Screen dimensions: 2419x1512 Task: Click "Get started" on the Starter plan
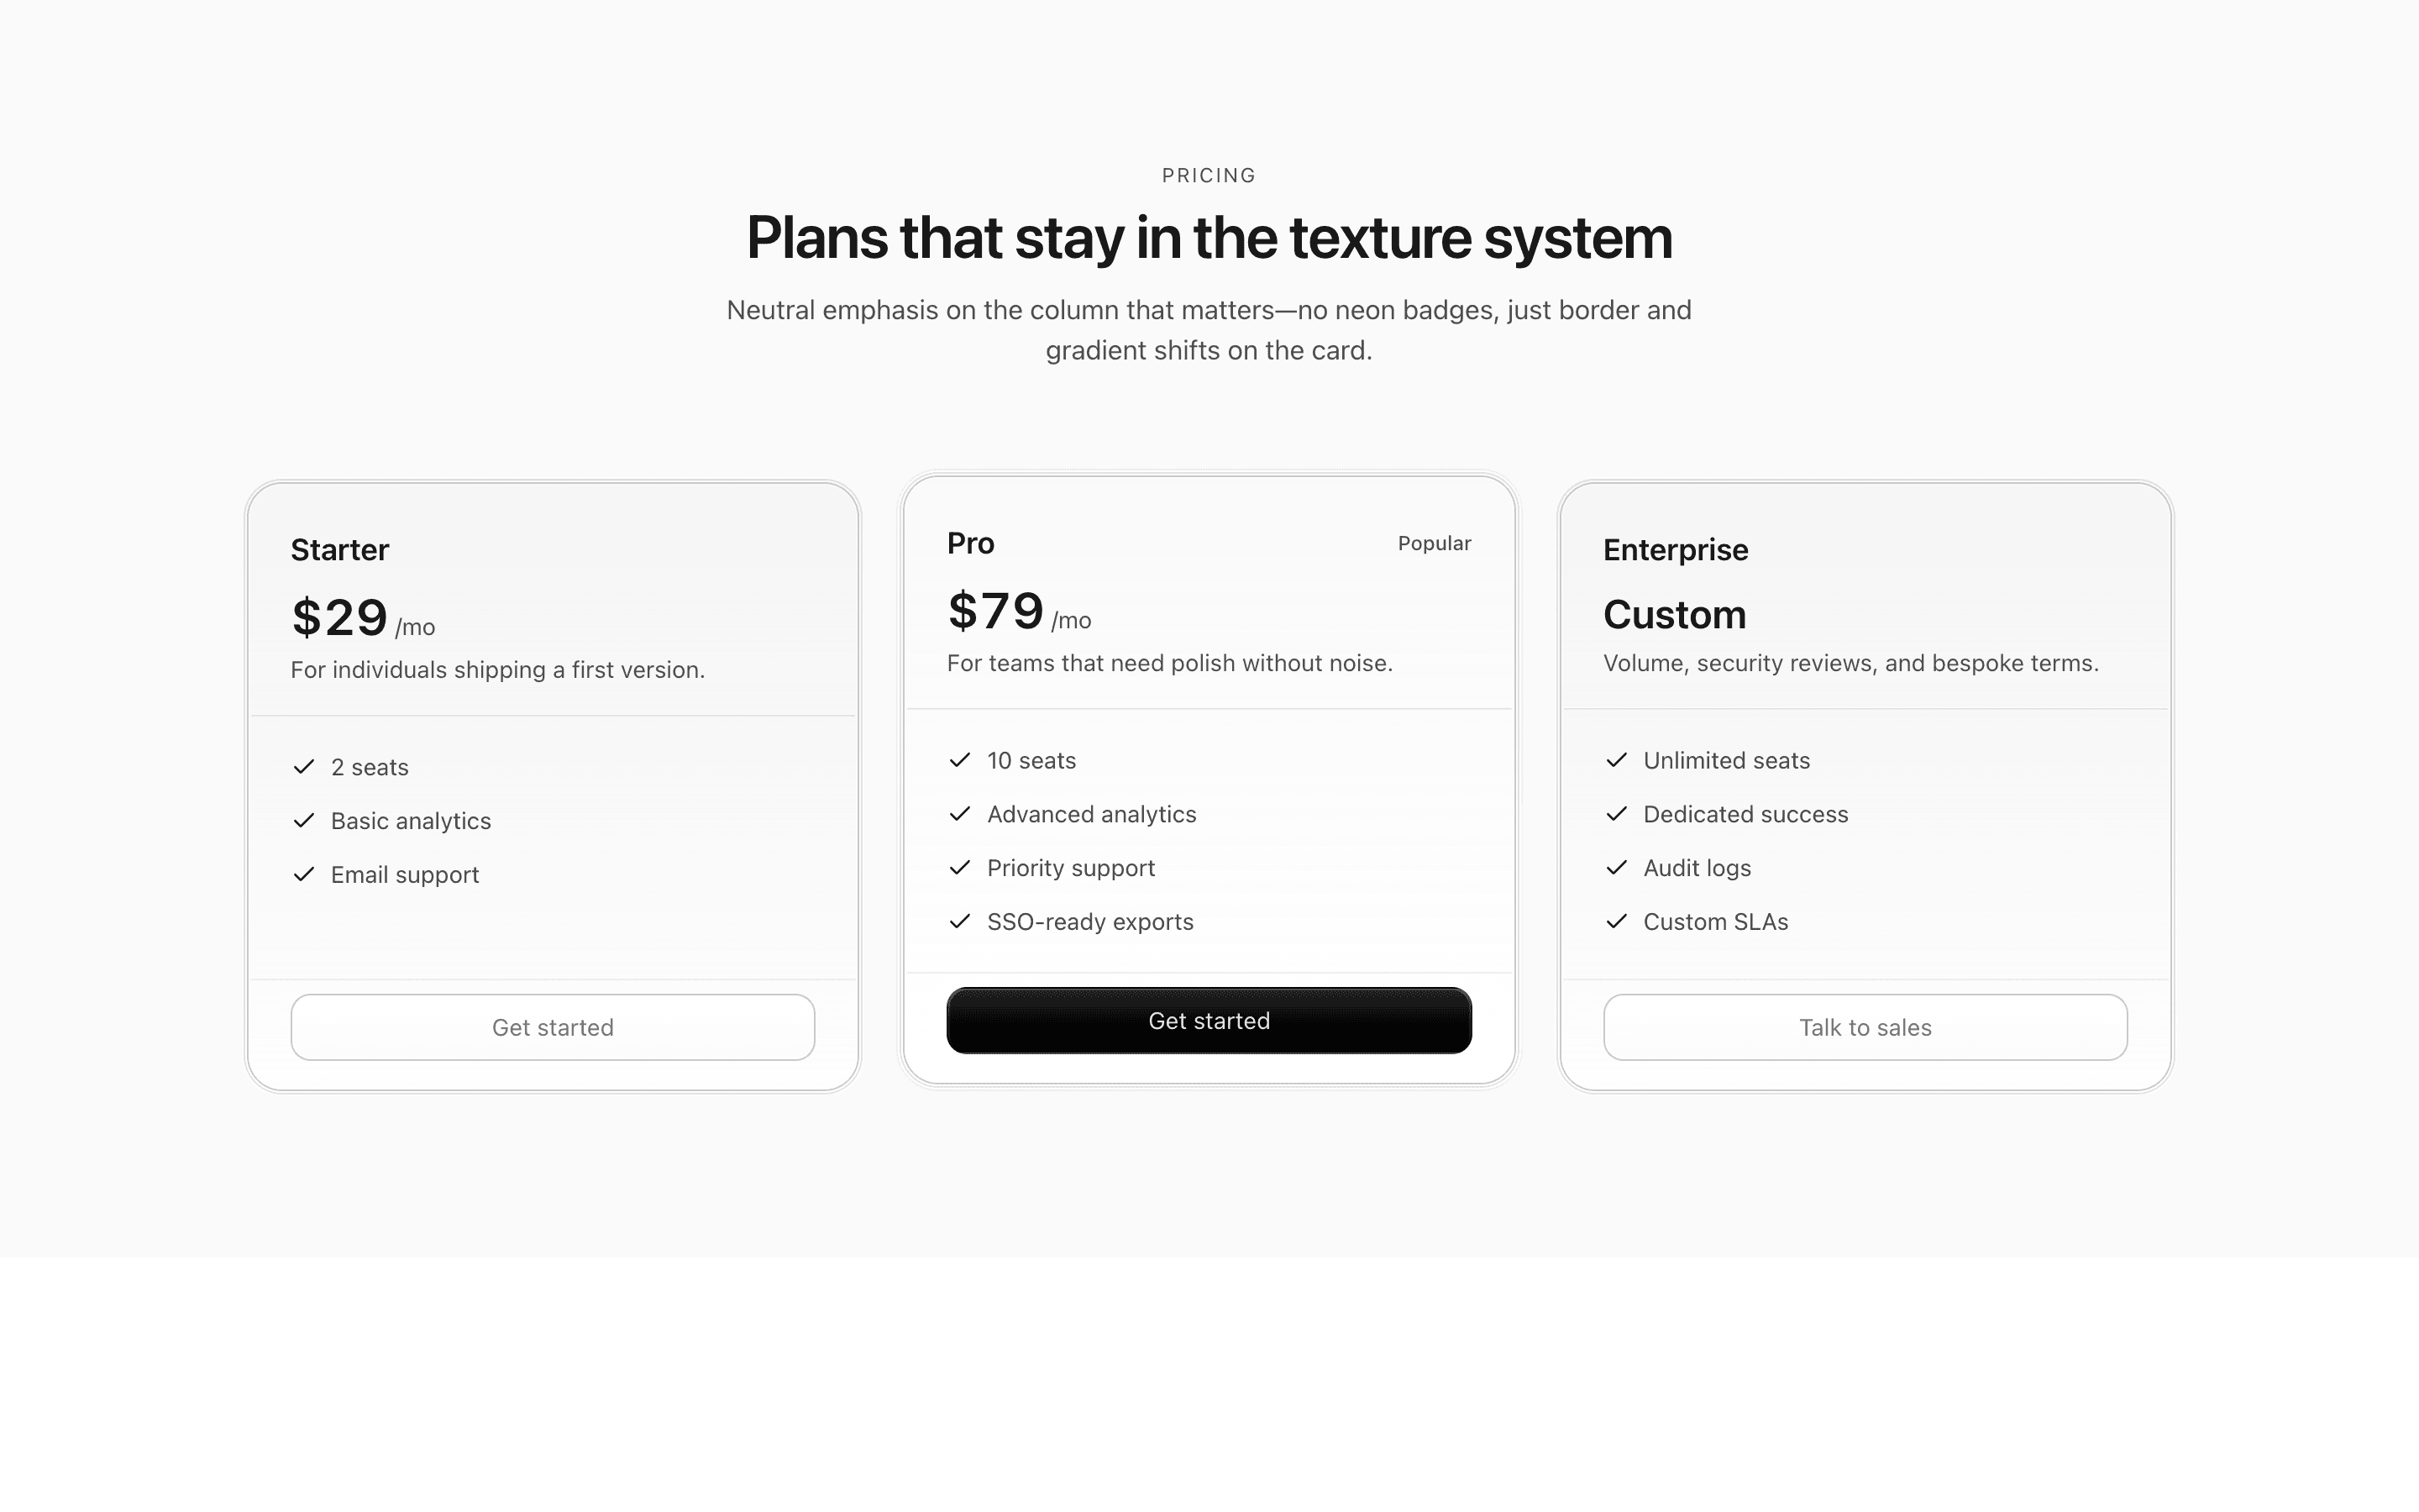tap(552, 1027)
